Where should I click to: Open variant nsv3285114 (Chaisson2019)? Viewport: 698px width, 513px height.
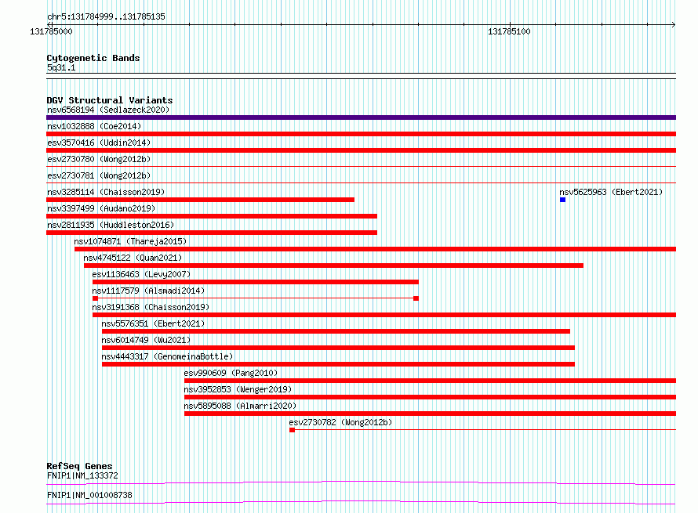pyautogui.click(x=106, y=192)
